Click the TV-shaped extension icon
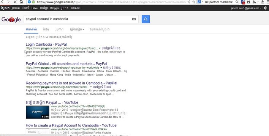The height and width of the screenshot is (136, 269). pos(248,2)
